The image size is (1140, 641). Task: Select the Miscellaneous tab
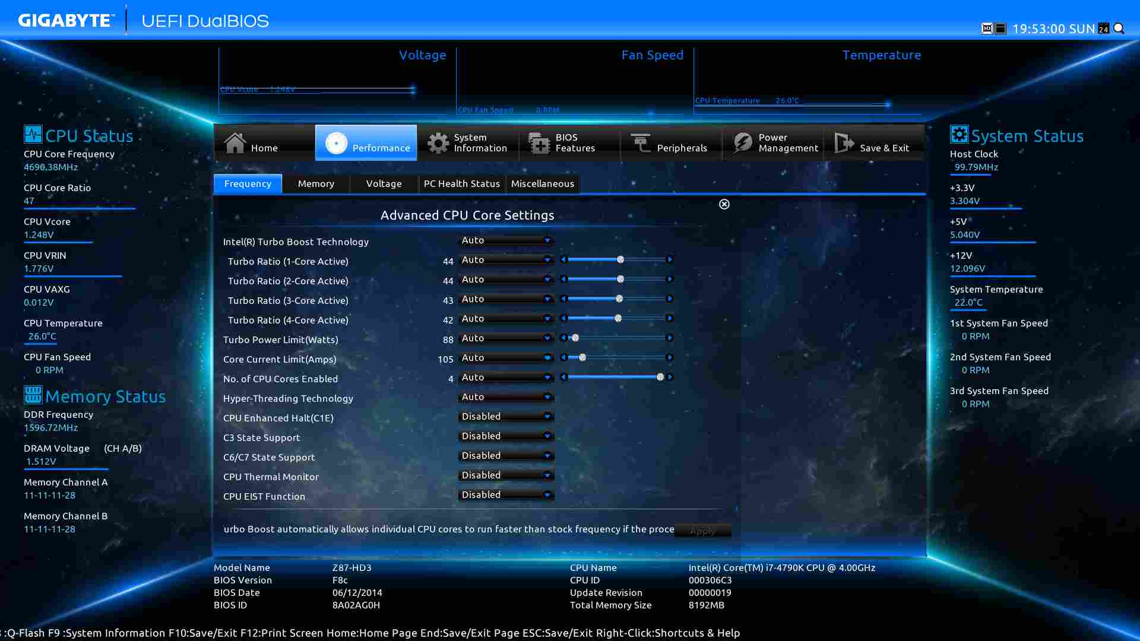[x=542, y=184]
